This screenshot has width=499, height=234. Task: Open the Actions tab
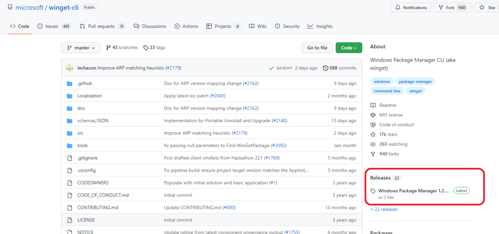(x=186, y=26)
